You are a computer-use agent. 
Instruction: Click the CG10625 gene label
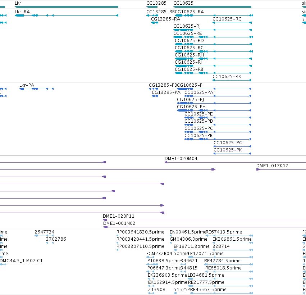[x=183, y=3]
